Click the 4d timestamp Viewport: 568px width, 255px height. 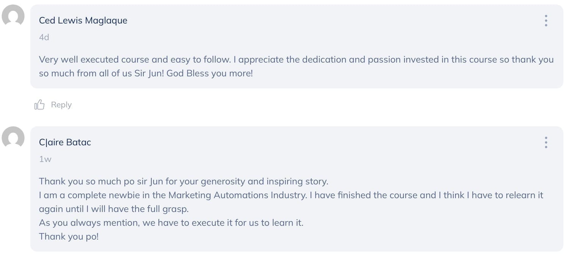click(44, 37)
